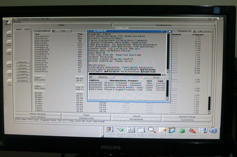This screenshot has height=157, width=237.
Task: Select the High priority tab
Action: click(x=18, y=29)
